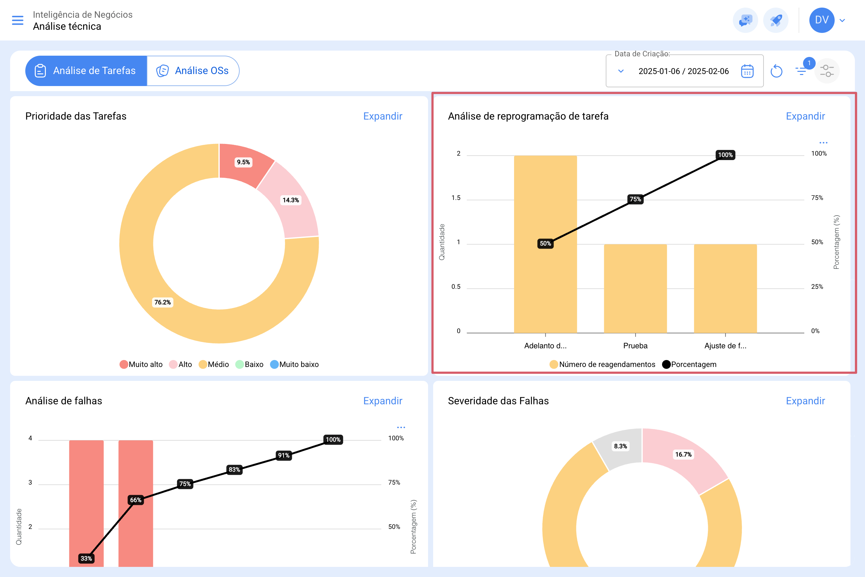Click the Análise técnica page title

click(67, 27)
